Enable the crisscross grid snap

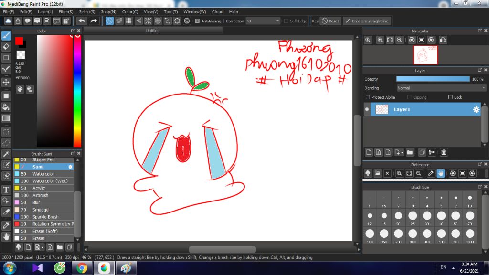[x=129, y=21]
